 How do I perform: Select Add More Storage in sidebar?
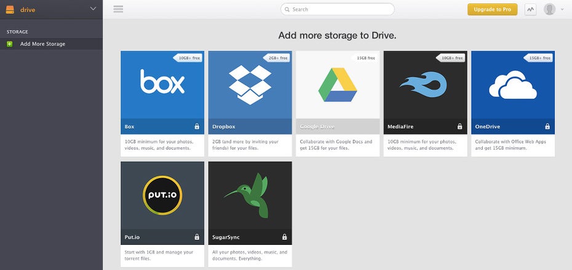(x=51, y=44)
